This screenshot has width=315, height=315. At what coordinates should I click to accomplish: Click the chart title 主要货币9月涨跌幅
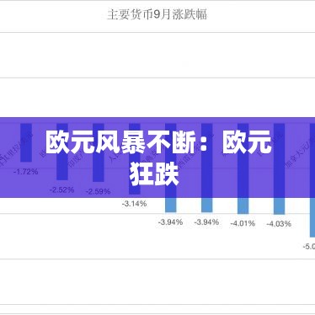click(157, 14)
